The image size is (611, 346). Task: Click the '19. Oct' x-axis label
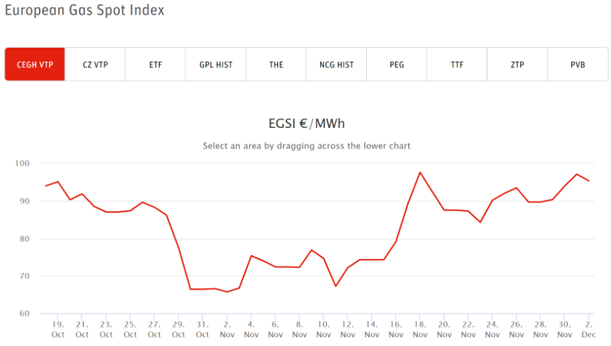click(x=58, y=329)
